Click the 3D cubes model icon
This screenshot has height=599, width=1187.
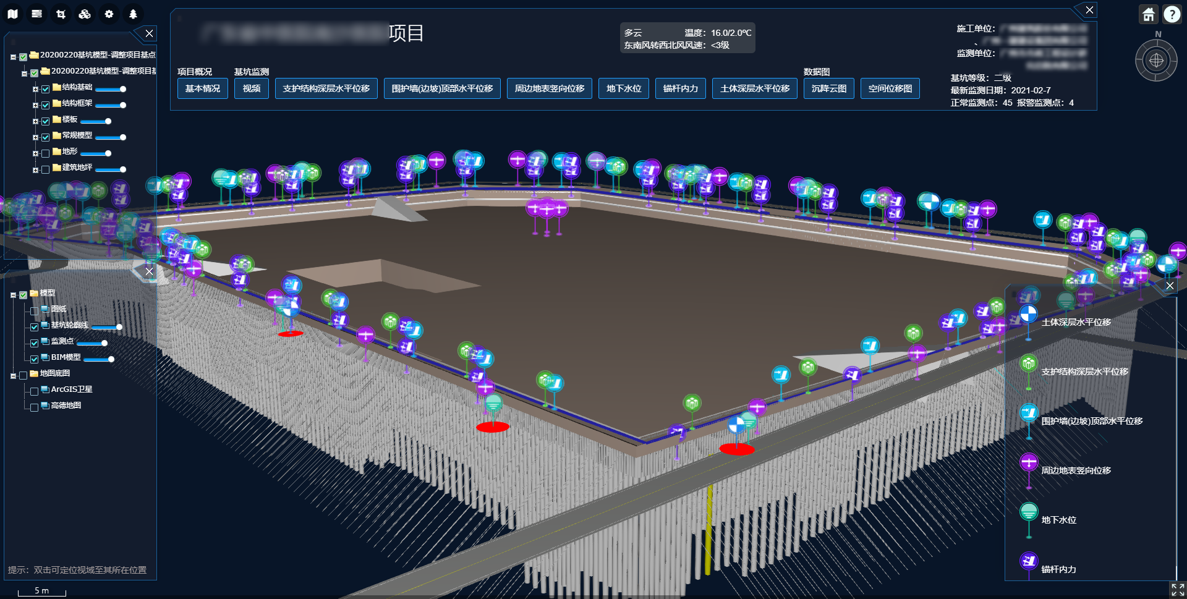click(85, 14)
